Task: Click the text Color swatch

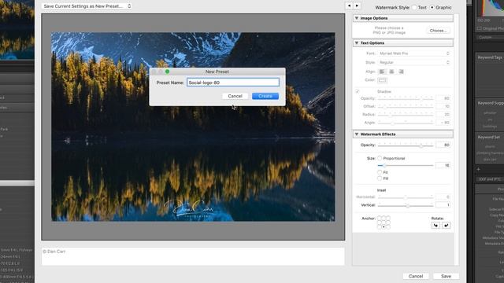Action: [x=382, y=80]
